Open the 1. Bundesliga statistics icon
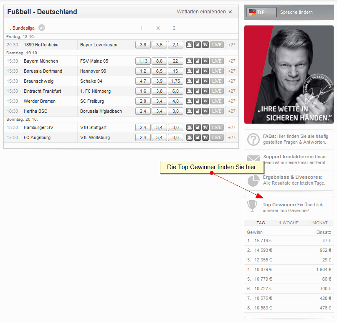Viewport: 337px width, 322px height. 42,28
